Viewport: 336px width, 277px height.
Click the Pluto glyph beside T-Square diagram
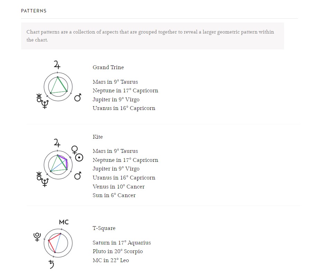point(37,237)
